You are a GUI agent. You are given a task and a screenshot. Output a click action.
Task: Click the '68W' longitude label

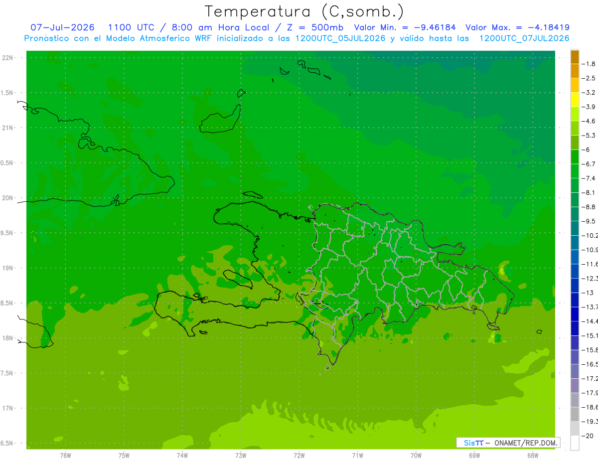[533, 456]
